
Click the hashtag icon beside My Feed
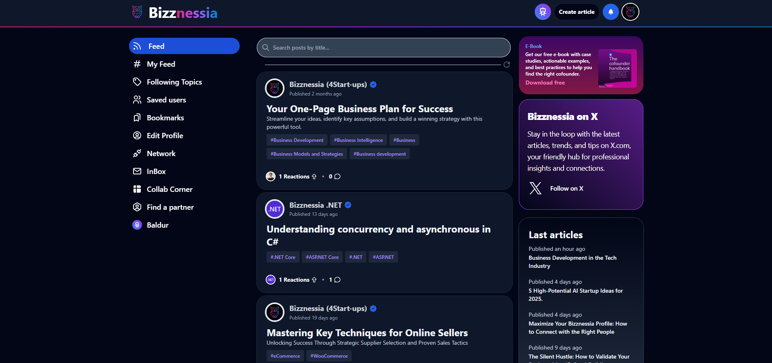click(137, 64)
